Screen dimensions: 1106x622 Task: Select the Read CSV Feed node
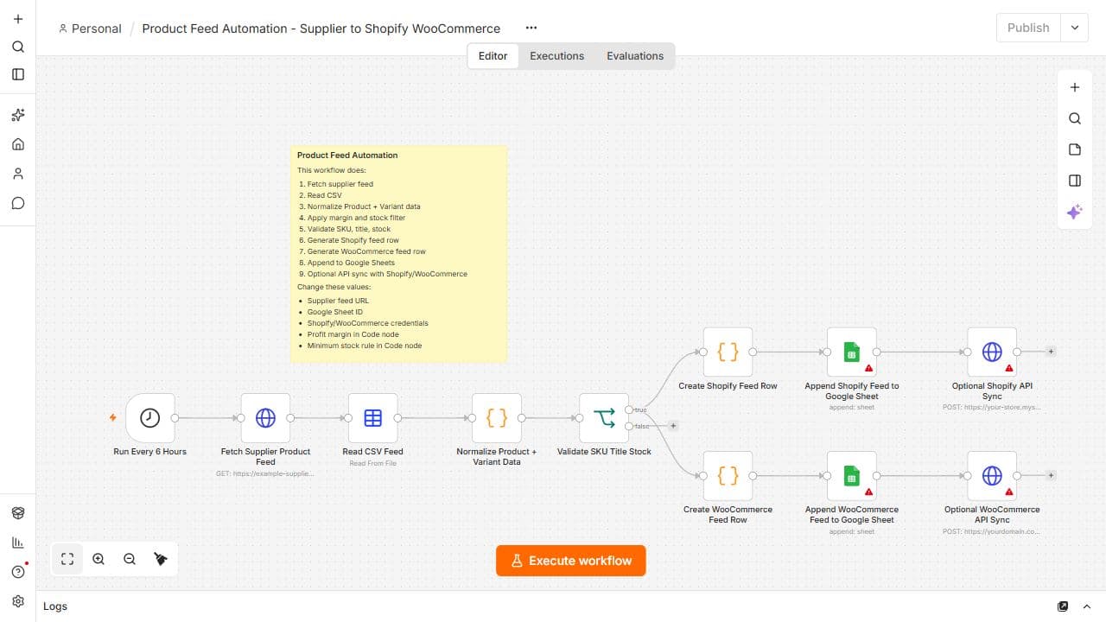(372, 418)
